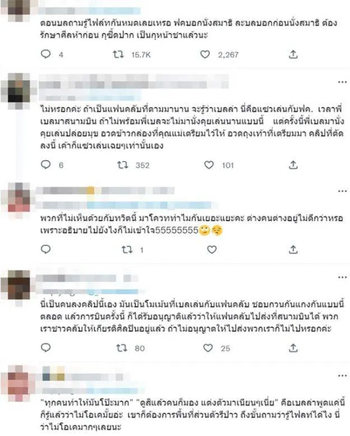This screenshot has height=436, width=350.
Task: Open blurred avatar of last tweet author
Action: pyautogui.click(x=18, y=383)
